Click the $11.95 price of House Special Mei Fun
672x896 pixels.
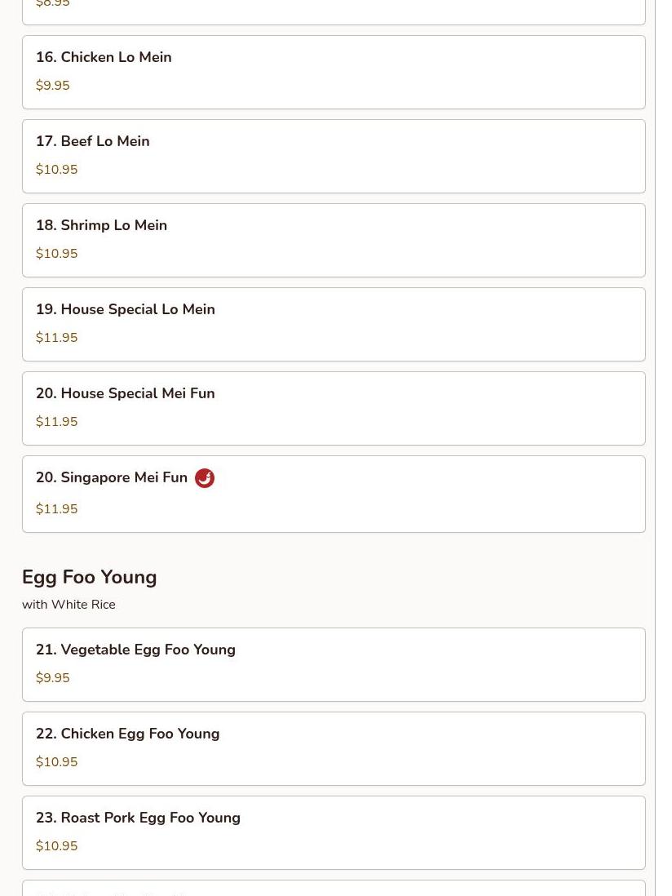(56, 421)
